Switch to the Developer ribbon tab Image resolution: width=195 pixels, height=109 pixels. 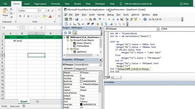100,4
